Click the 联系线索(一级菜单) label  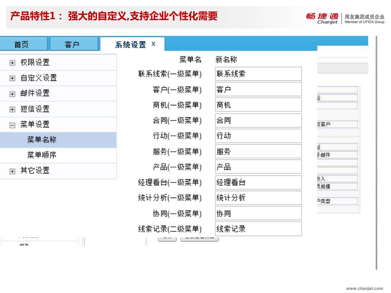click(x=170, y=74)
